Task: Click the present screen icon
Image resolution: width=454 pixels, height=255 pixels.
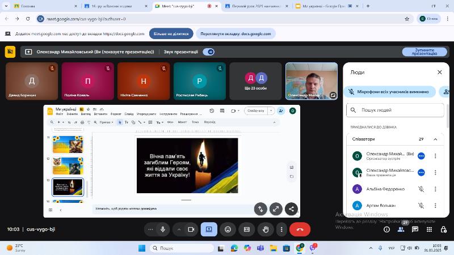Action: click(x=209, y=229)
